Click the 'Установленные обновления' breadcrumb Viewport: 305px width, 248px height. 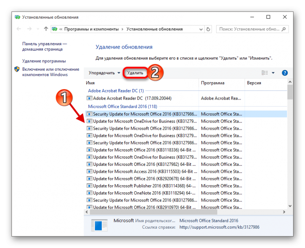point(154,29)
